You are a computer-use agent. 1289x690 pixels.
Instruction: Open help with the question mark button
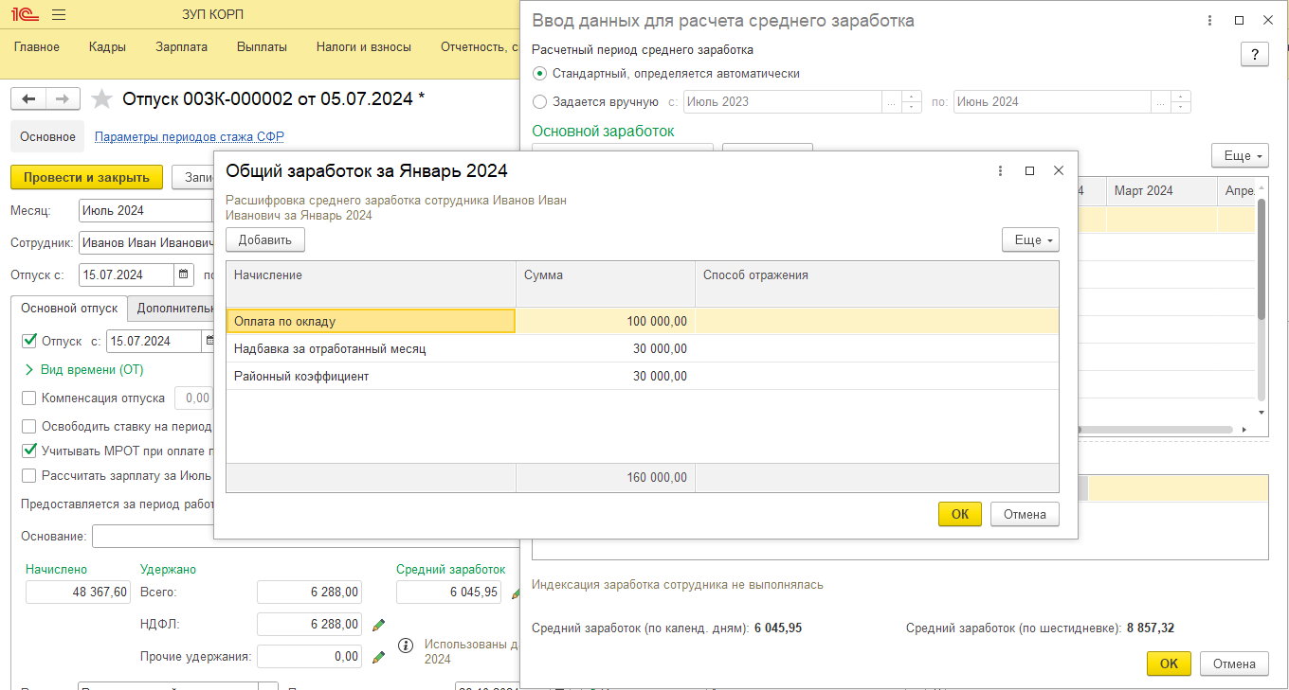(1254, 54)
